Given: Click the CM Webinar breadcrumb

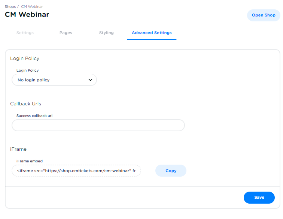Looking at the screenshot, I should point(32,7).
